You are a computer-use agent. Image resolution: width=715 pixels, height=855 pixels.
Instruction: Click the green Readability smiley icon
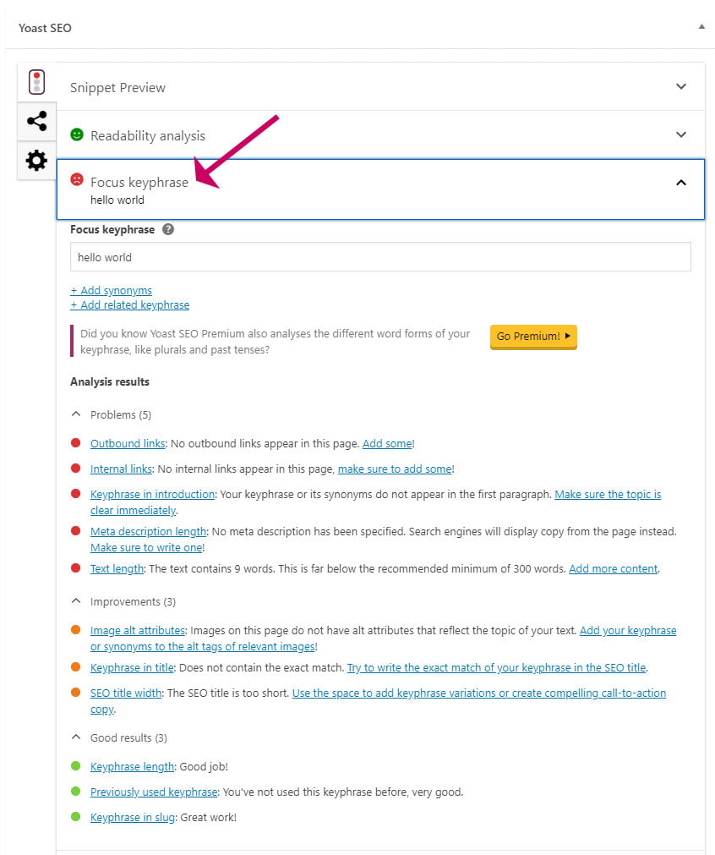coord(77,134)
